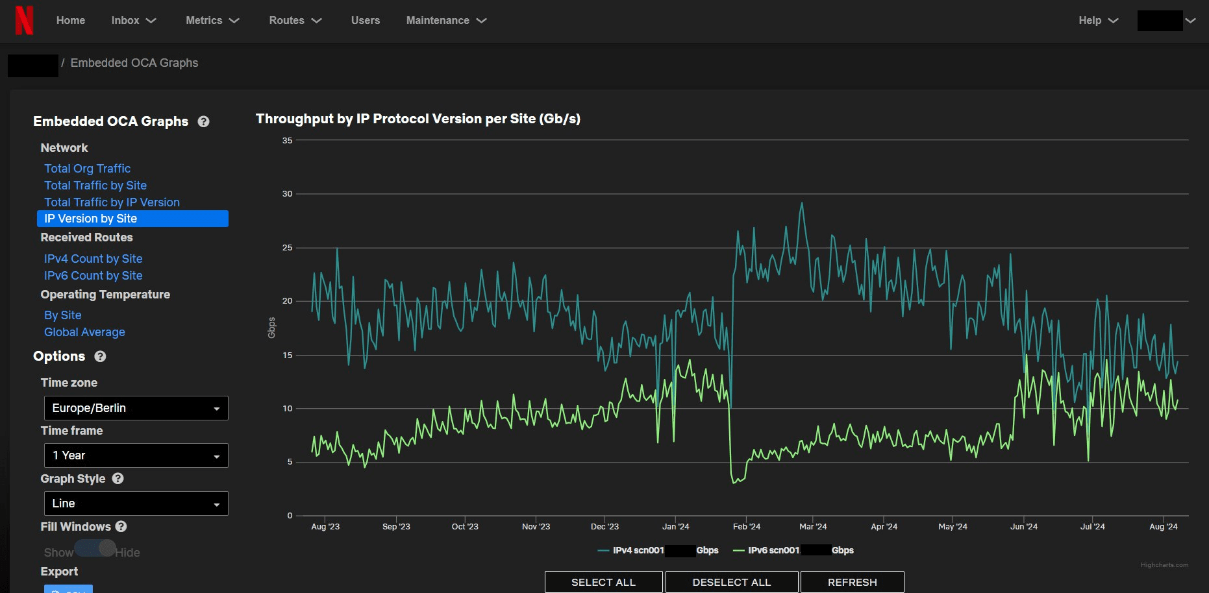Expand the Maintenance menu
This screenshot has width=1209, height=593.
(446, 21)
